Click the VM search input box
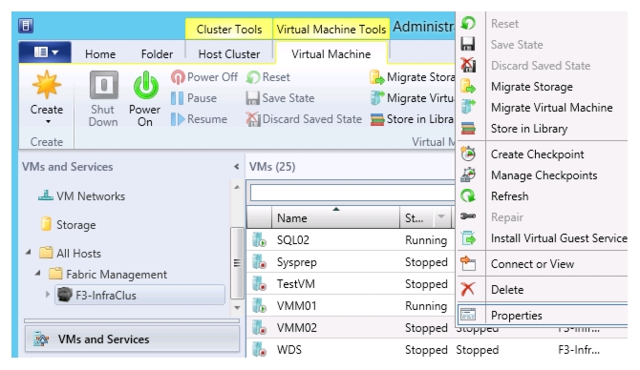The width and height of the screenshot is (640, 370). coord(352,194)
